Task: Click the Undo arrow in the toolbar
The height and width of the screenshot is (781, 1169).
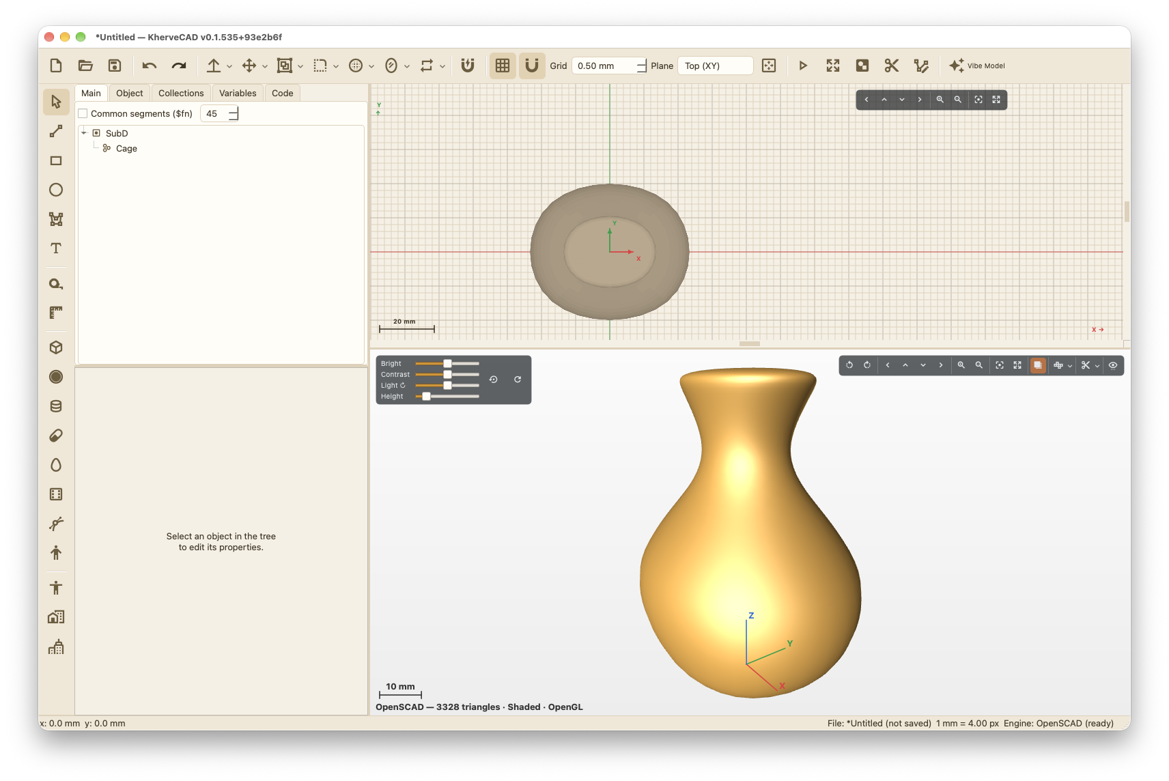Action: click(149, 66)
